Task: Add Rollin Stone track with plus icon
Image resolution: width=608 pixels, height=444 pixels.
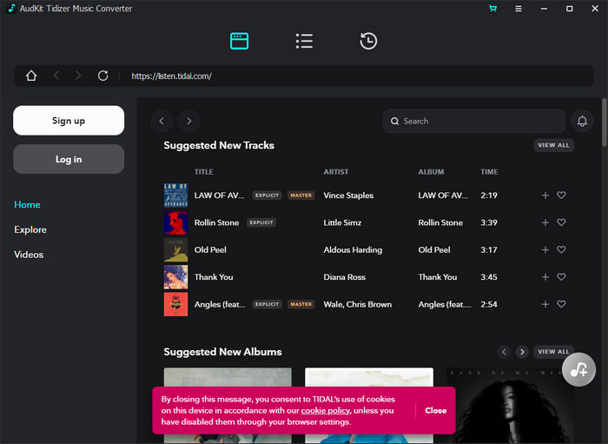Action: coord(545,222)
